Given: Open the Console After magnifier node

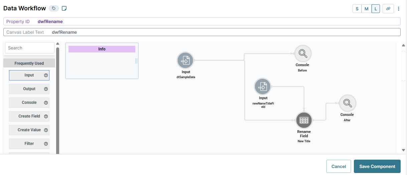Looking at the screenshot, I should [348, 103].
